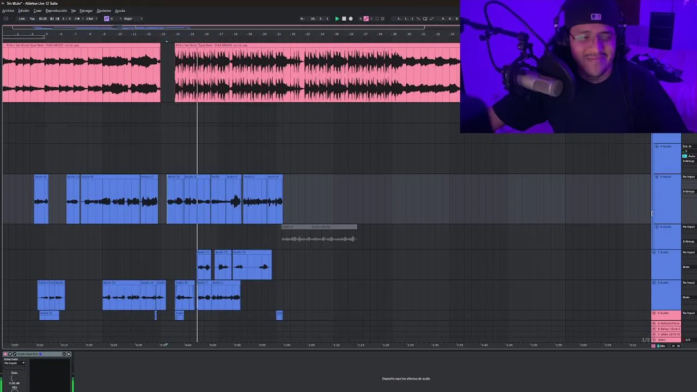Toggle Auto monitor on 4 Audio
This screenshot has width=697, height=392.
(692, 156)
